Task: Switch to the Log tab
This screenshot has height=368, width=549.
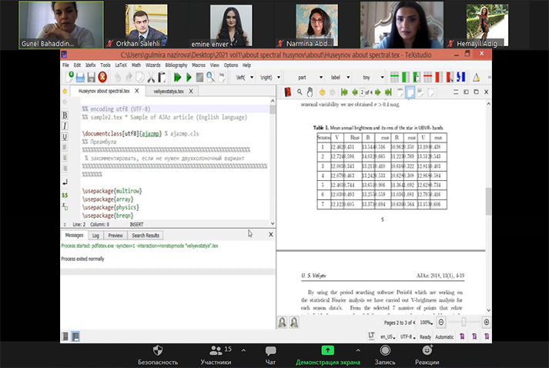Action: click(x=95, y=236)
